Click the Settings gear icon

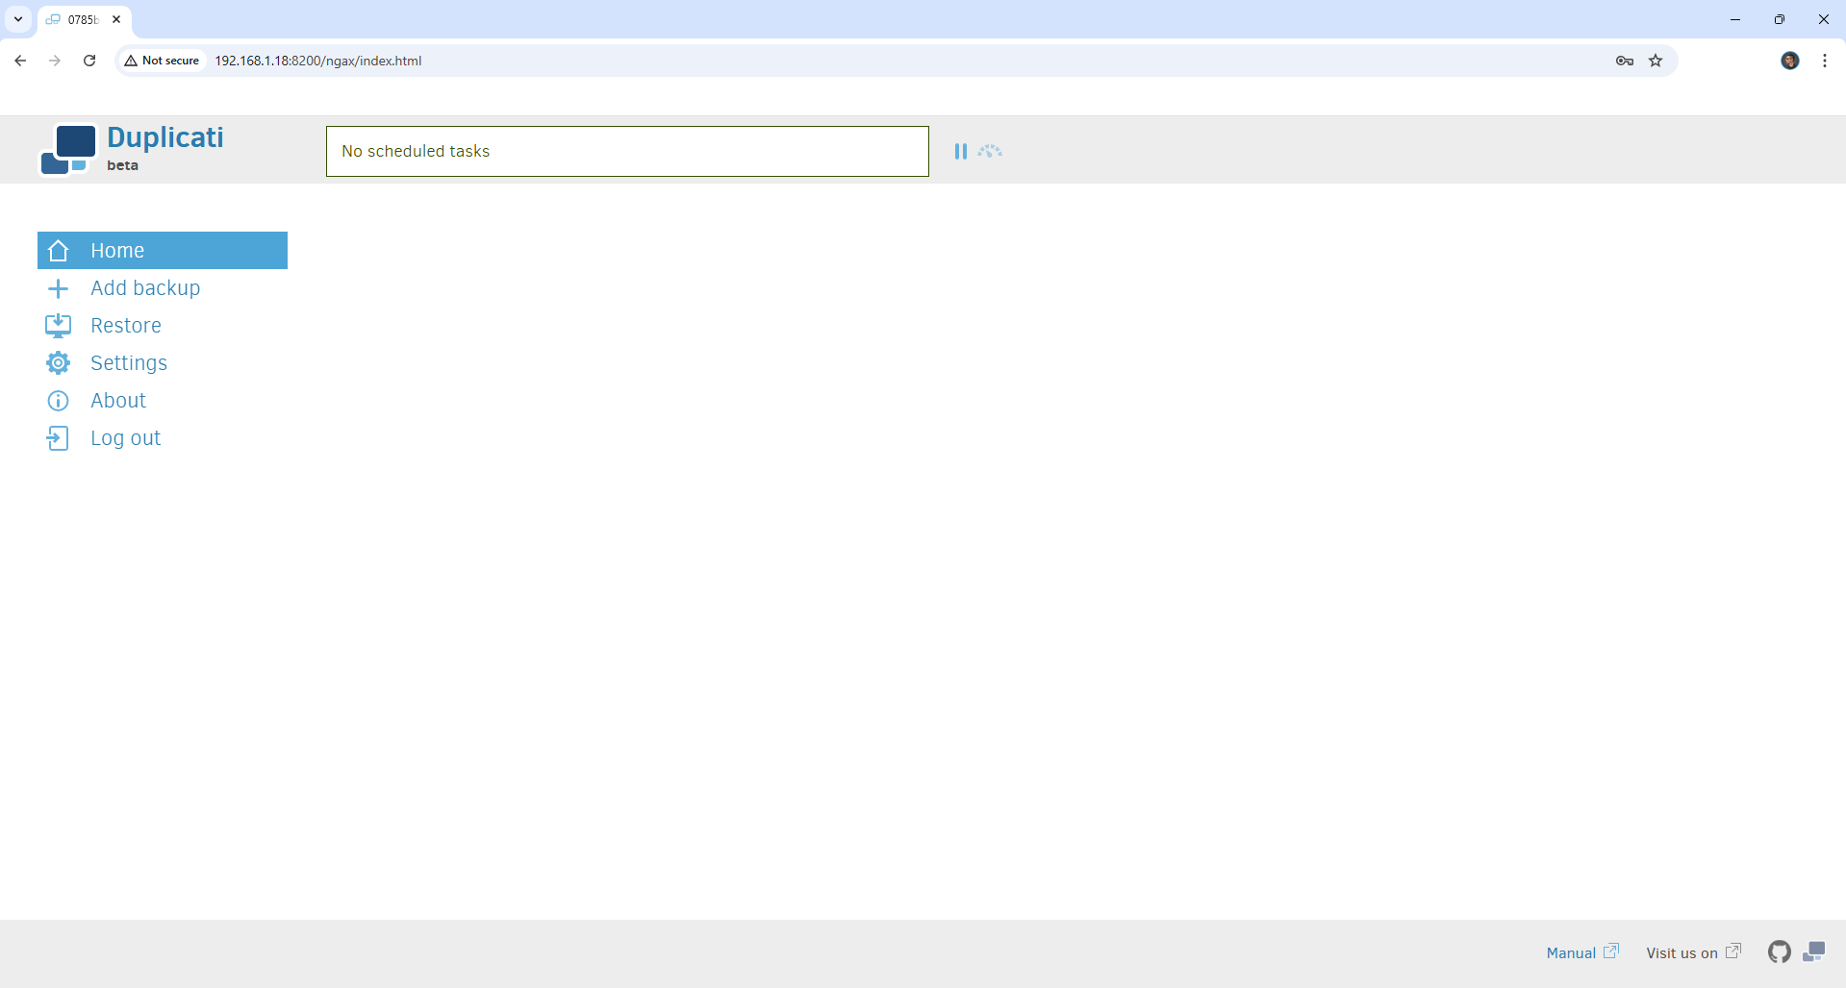pyautogui.click(x=58, y=363)
